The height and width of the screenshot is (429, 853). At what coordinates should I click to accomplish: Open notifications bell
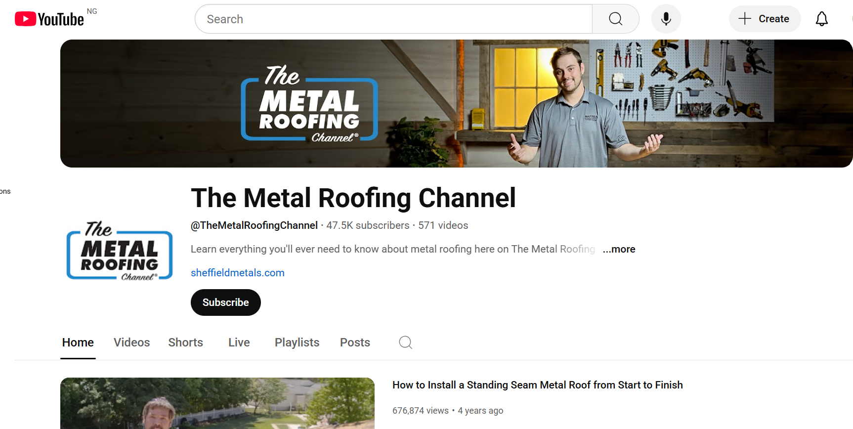822,19
